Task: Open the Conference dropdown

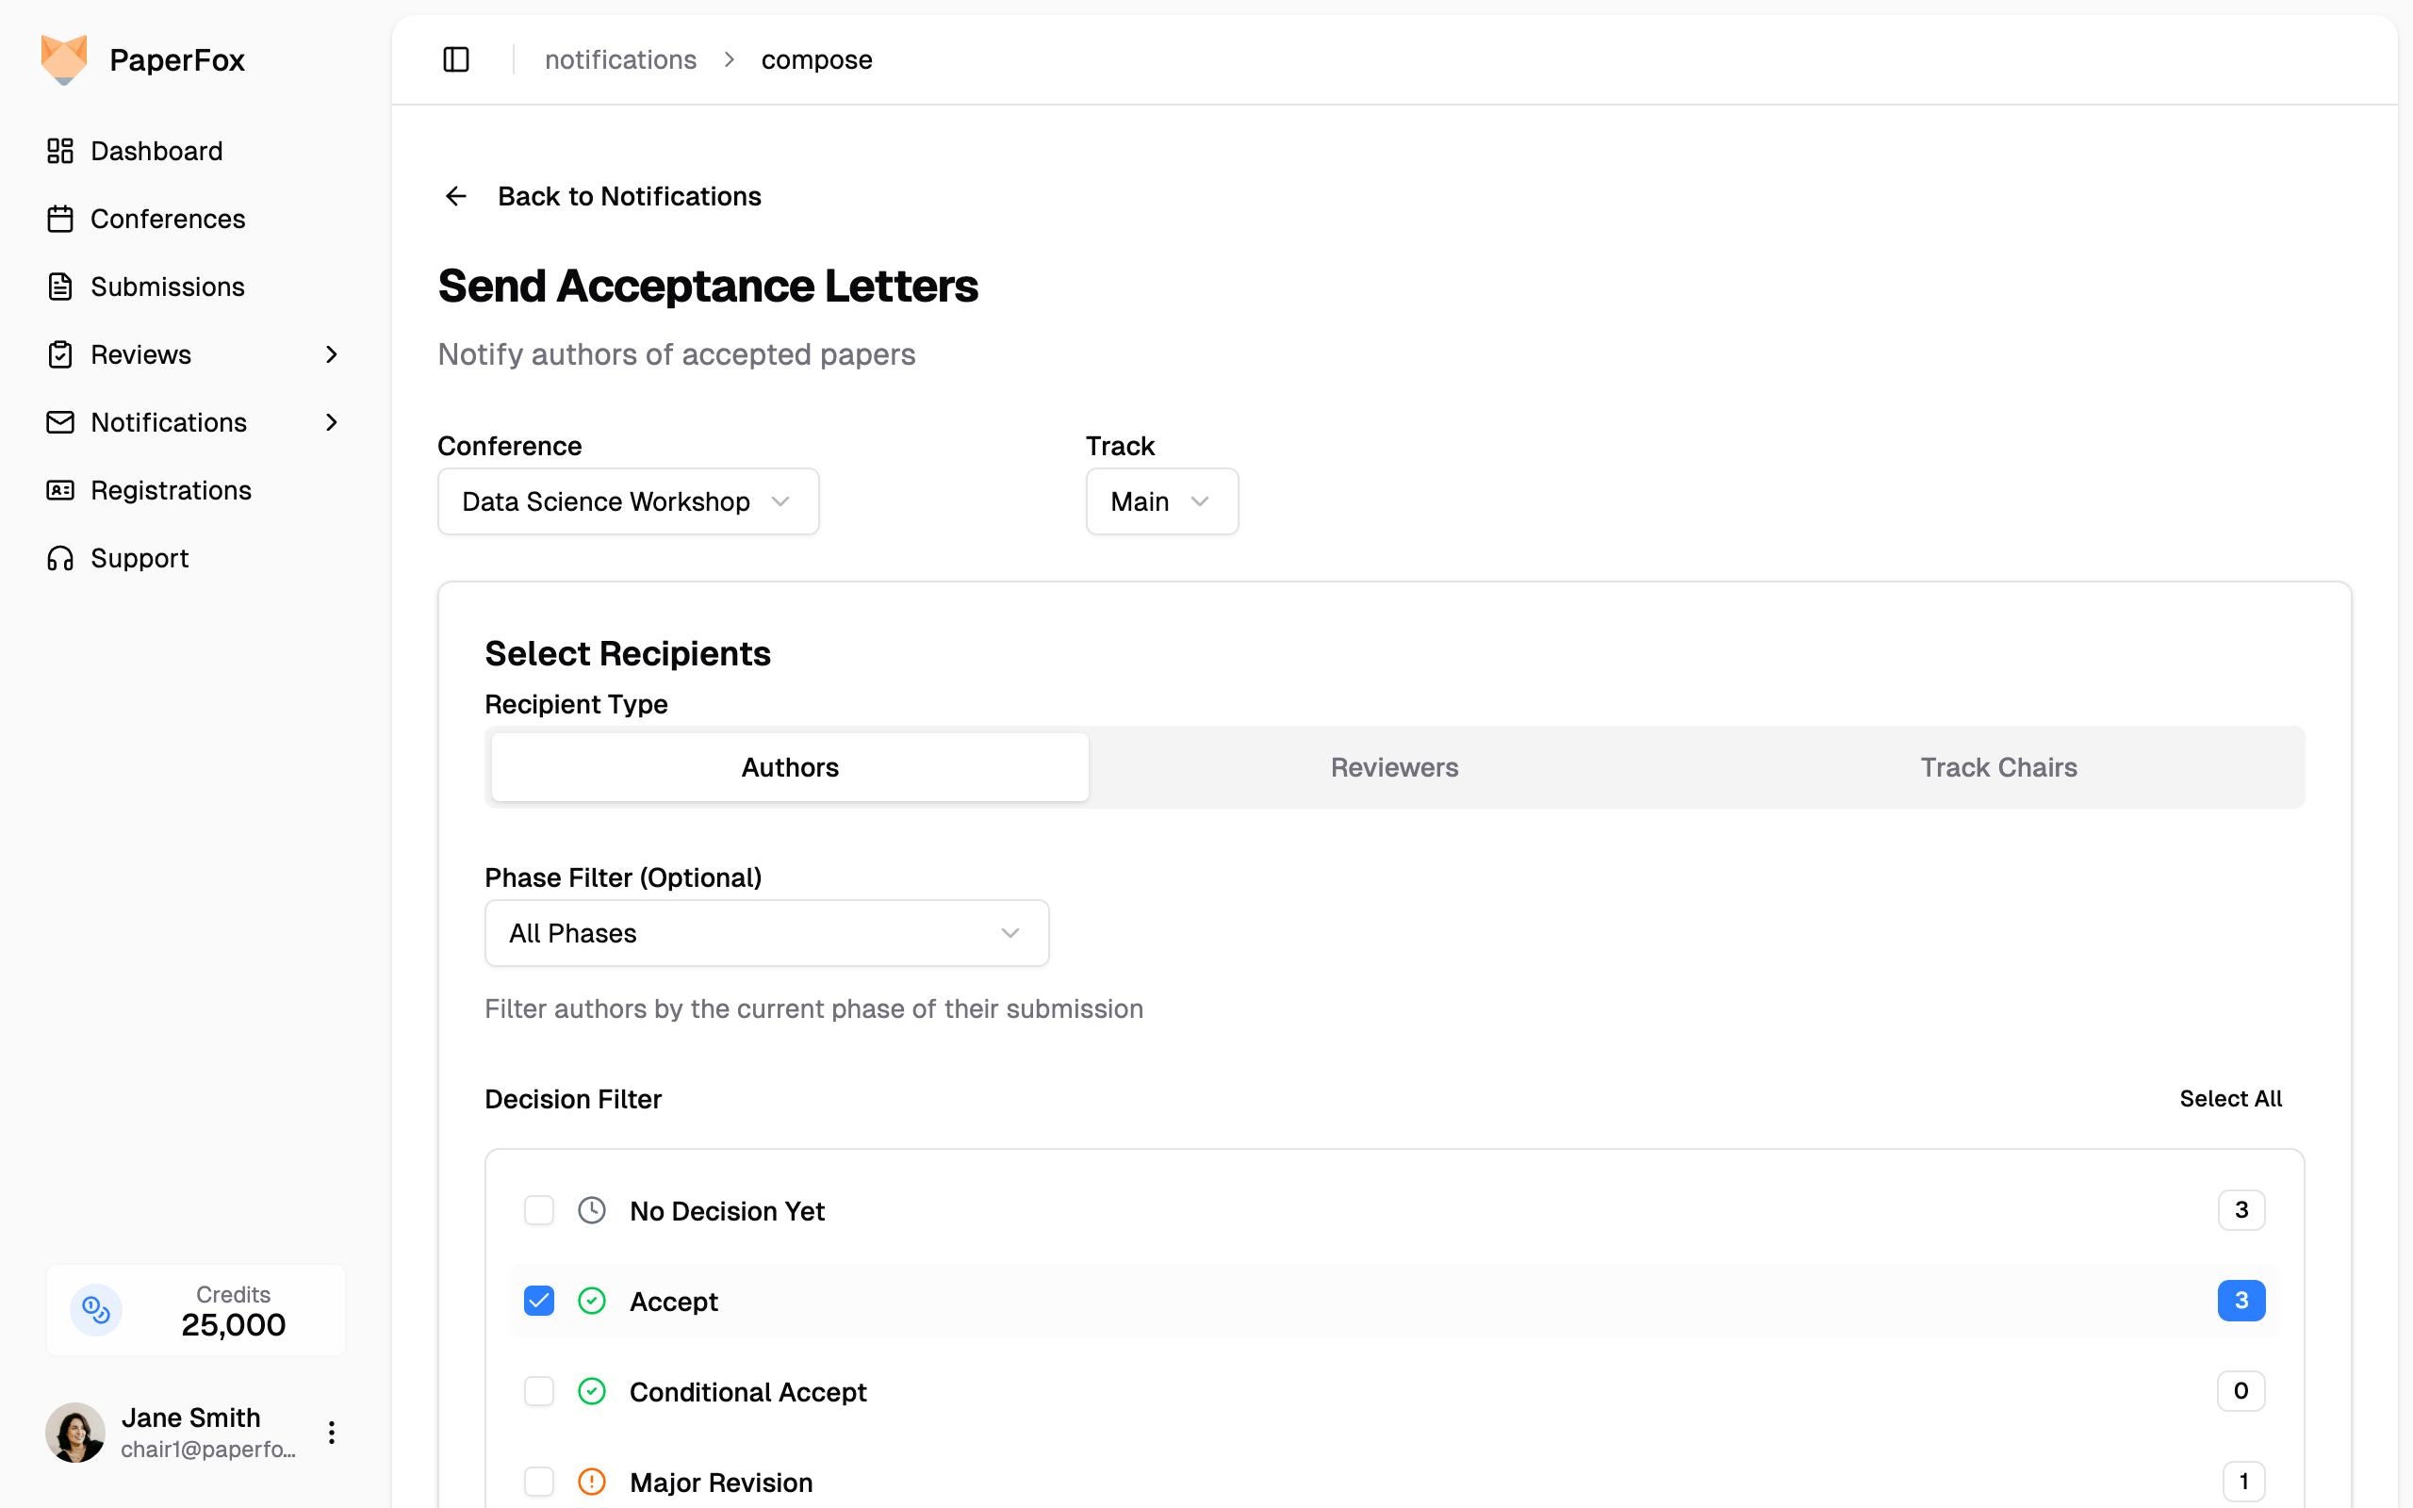Action: click(x=627, y=501)
